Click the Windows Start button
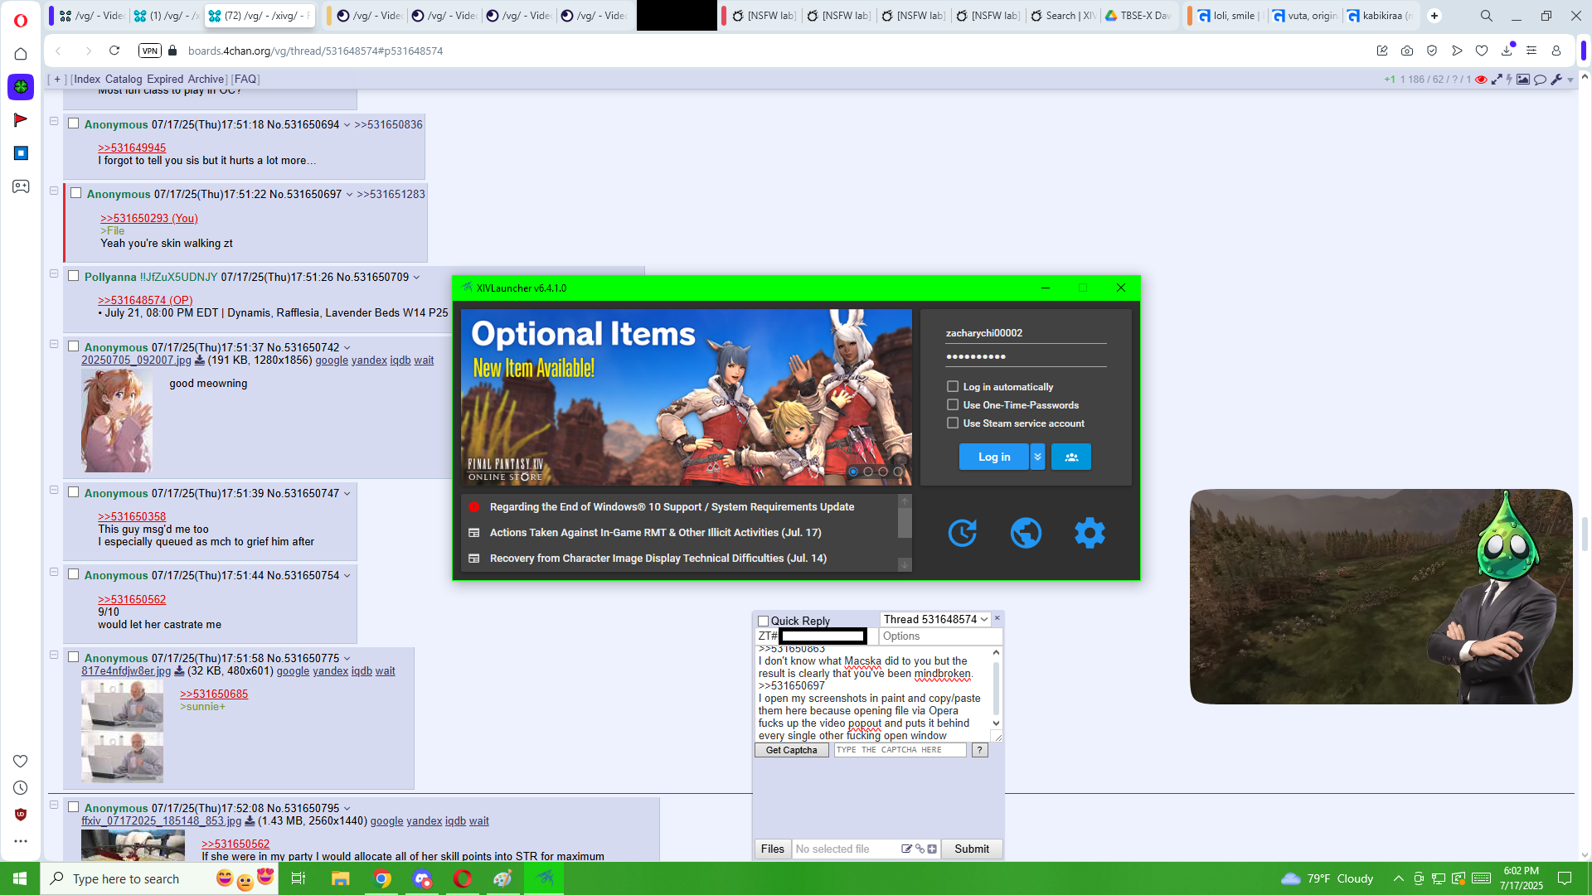The height and width of the screenshot is (895, 1592). tap(20, 878)
